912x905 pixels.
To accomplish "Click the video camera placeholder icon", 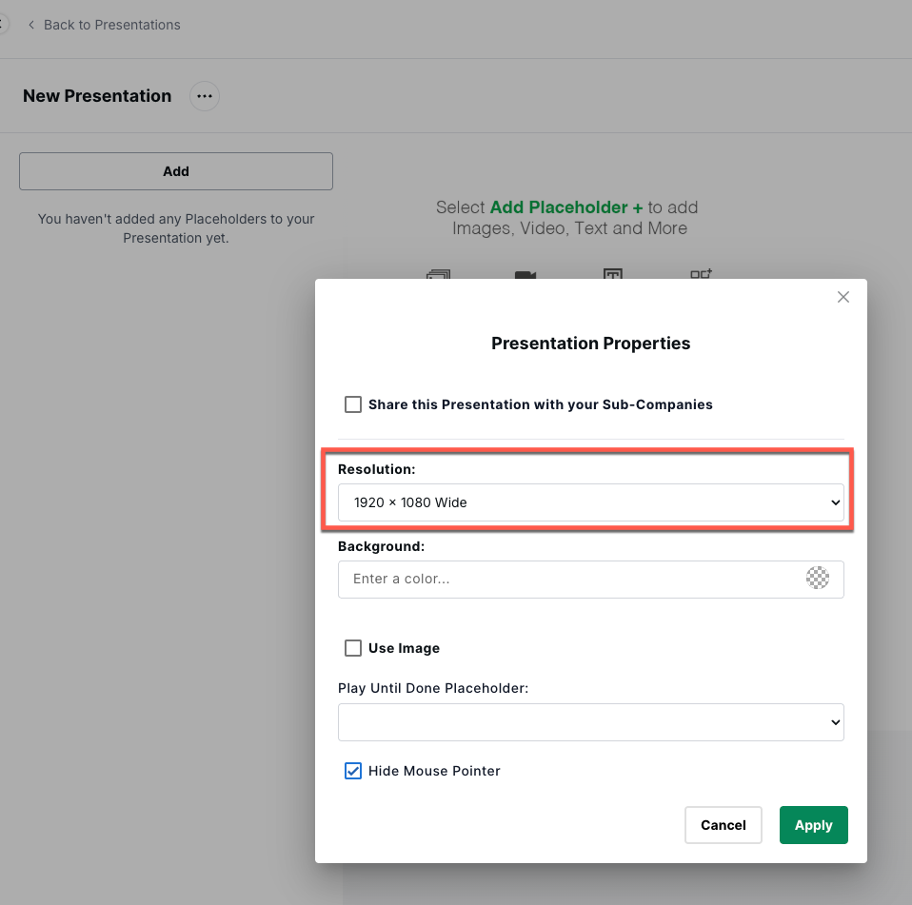I will 525,274.
